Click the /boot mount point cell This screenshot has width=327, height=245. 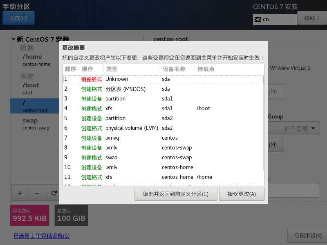tap(203, 109)
